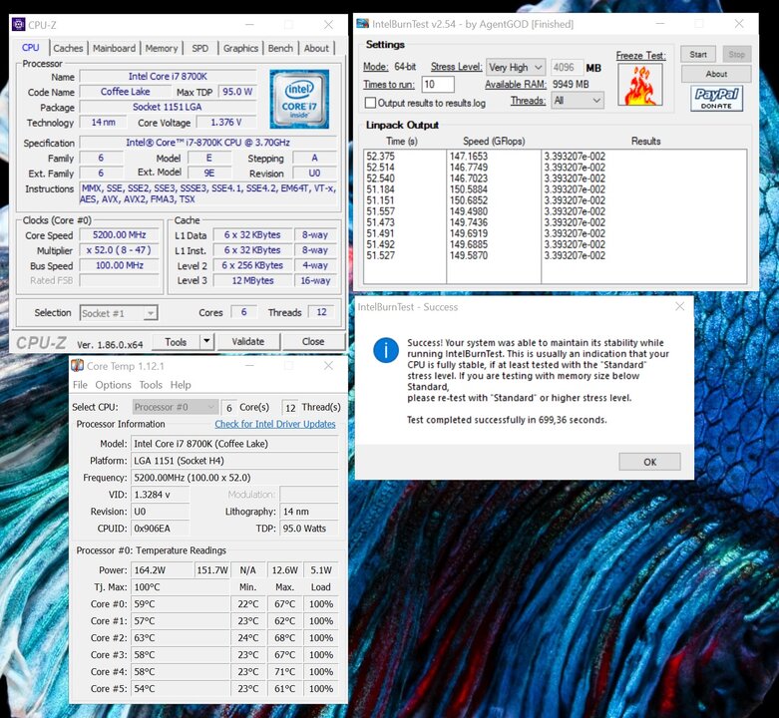This screenshot has height=718, width=779.
Task: Click the flame Freeze Test image
Action: (x=640, y=85)
